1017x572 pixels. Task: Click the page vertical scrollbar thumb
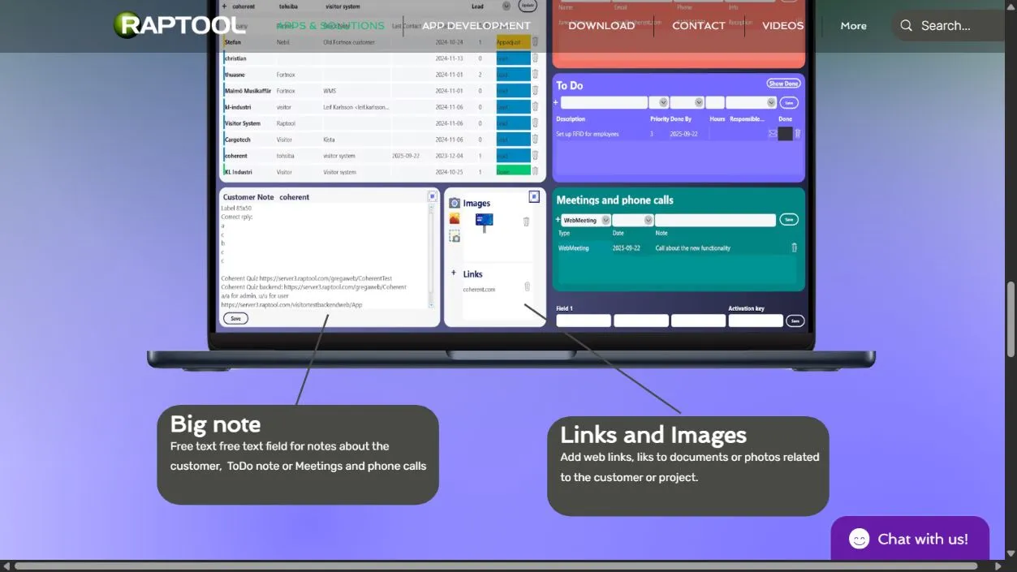pos(1011,318)
